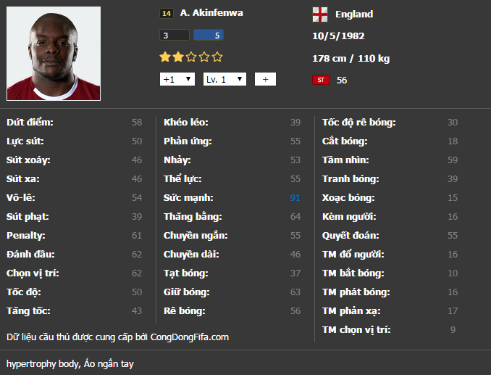Click the weak foot 3 bar
The width and height of the screenshot is (491, 375).
click(x=175, y=35)
